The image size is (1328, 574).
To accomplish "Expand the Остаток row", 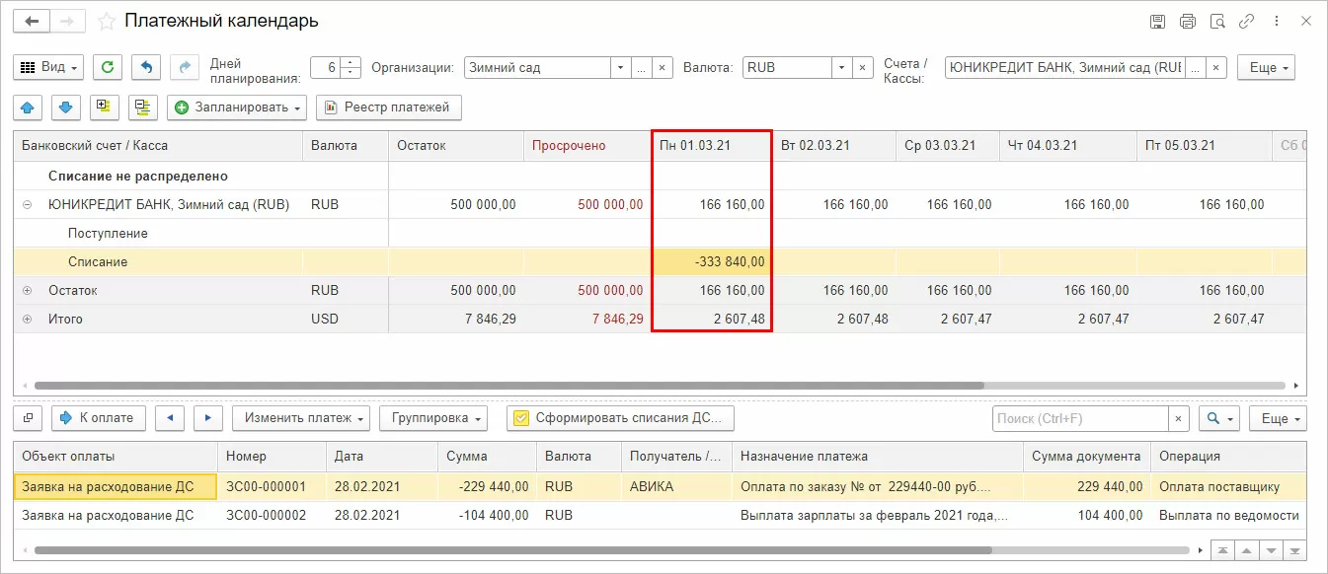I will click(27, 291).
